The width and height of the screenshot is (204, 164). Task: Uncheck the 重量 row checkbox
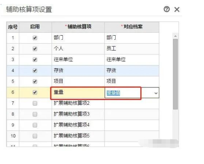35,92
